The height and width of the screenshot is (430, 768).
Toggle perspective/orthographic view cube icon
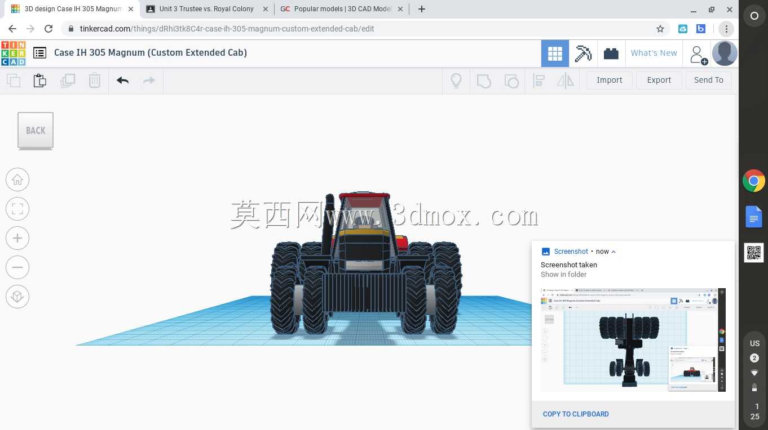(17, 297)
